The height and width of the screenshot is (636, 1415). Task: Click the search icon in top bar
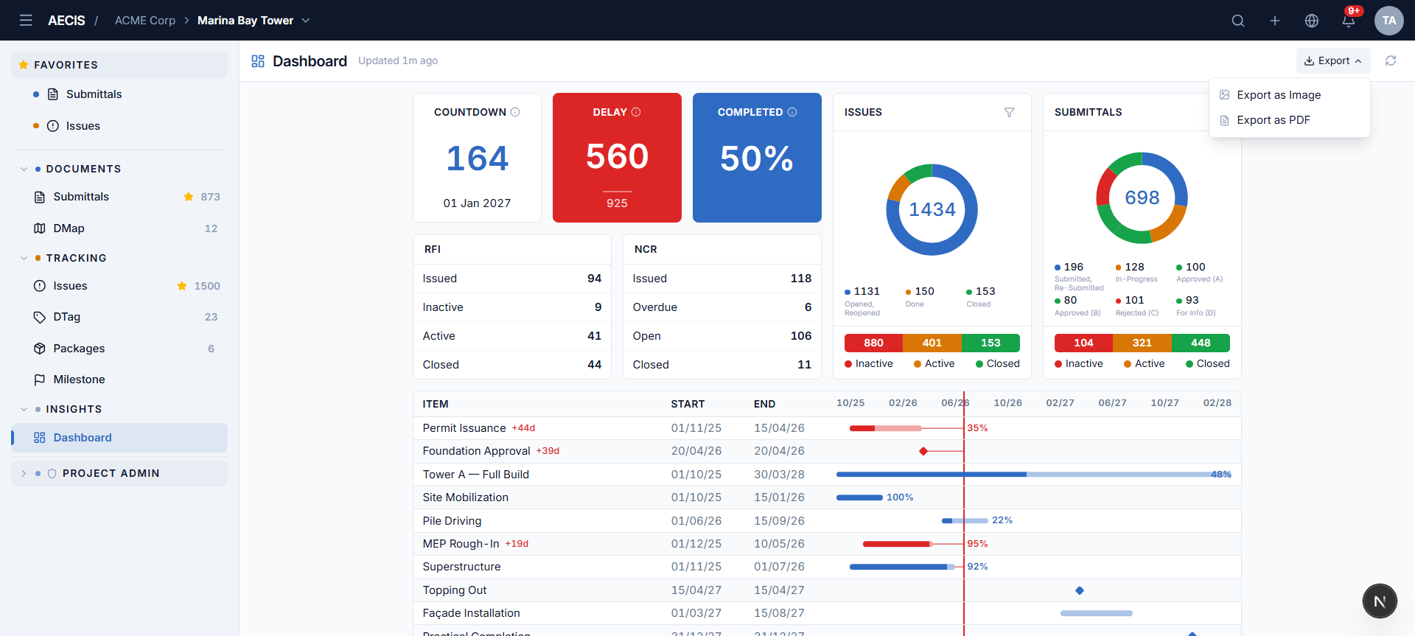[1238, 21]
